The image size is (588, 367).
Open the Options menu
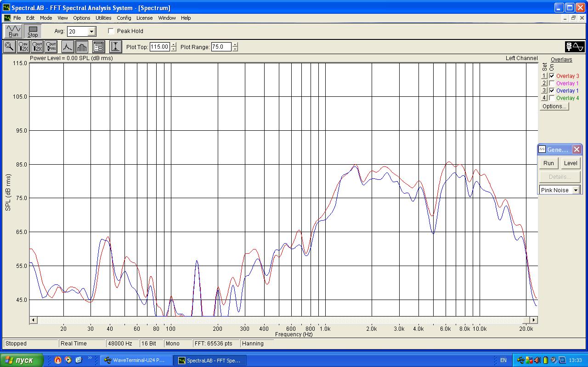pos(82,18)
